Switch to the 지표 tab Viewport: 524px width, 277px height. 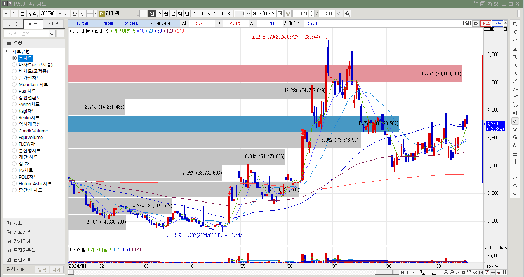(33, 24)
